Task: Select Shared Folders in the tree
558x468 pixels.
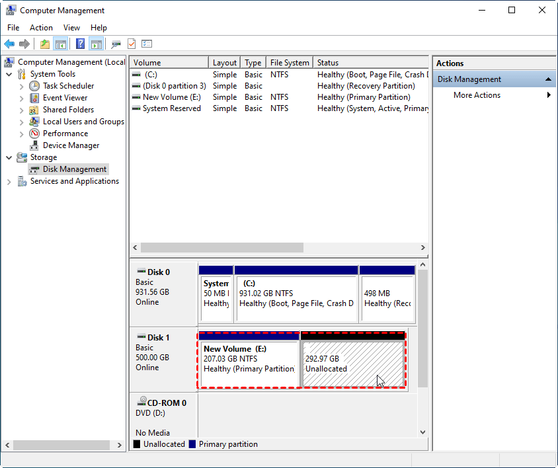Action: tap(68, 110)
